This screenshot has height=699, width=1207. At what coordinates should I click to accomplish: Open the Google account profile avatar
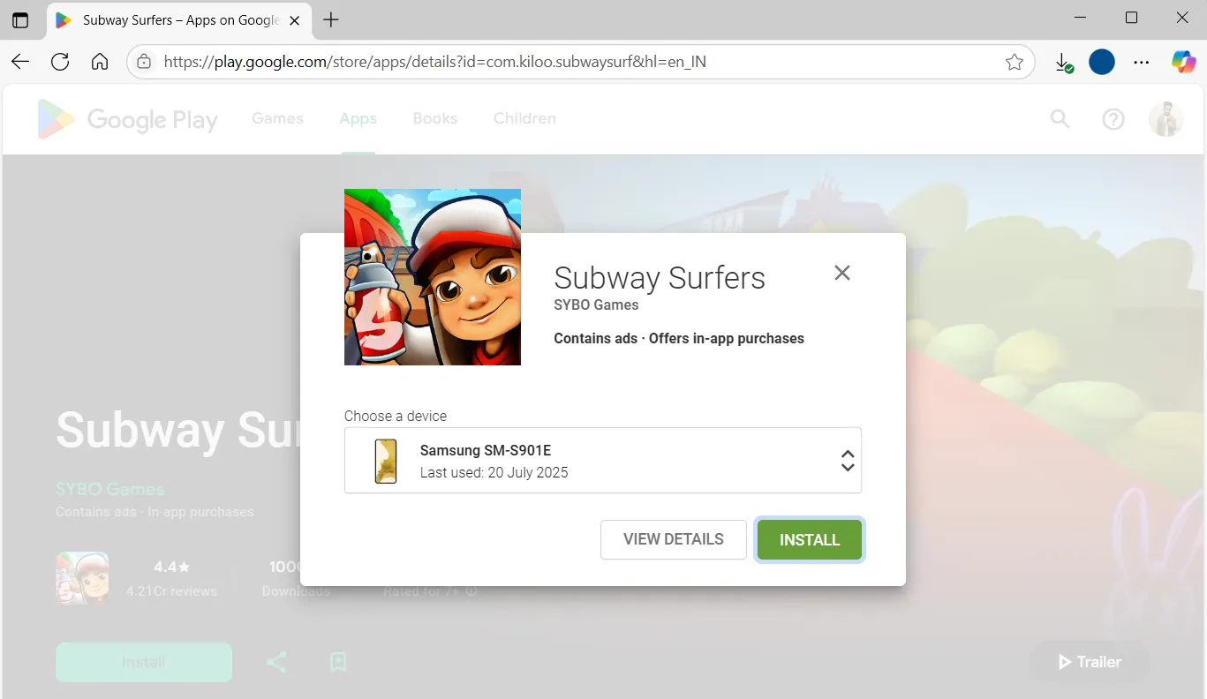(1166, 118)
